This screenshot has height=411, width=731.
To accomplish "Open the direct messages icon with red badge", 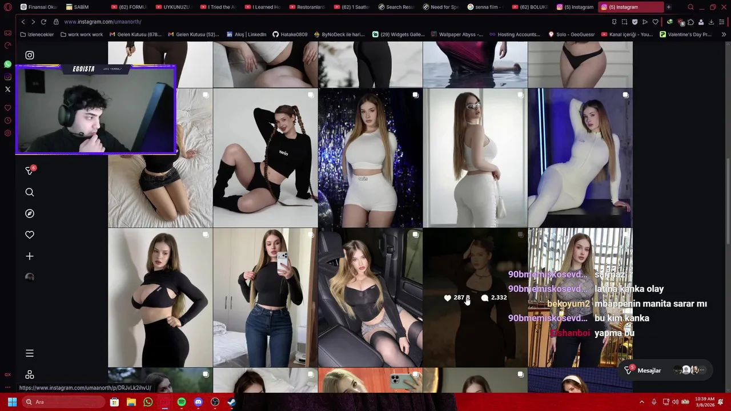I will [30, 170].
